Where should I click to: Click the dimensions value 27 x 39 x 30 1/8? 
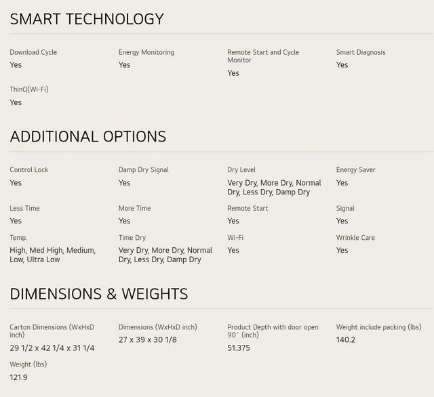click(148, 340)
